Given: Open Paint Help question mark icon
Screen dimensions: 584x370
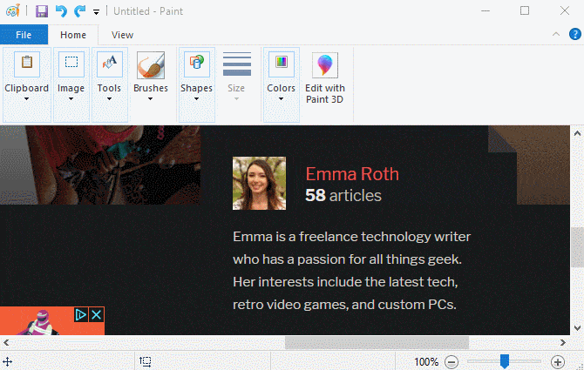Looking at the screenshot, I should pyautogui.click(x=575, y=34).
